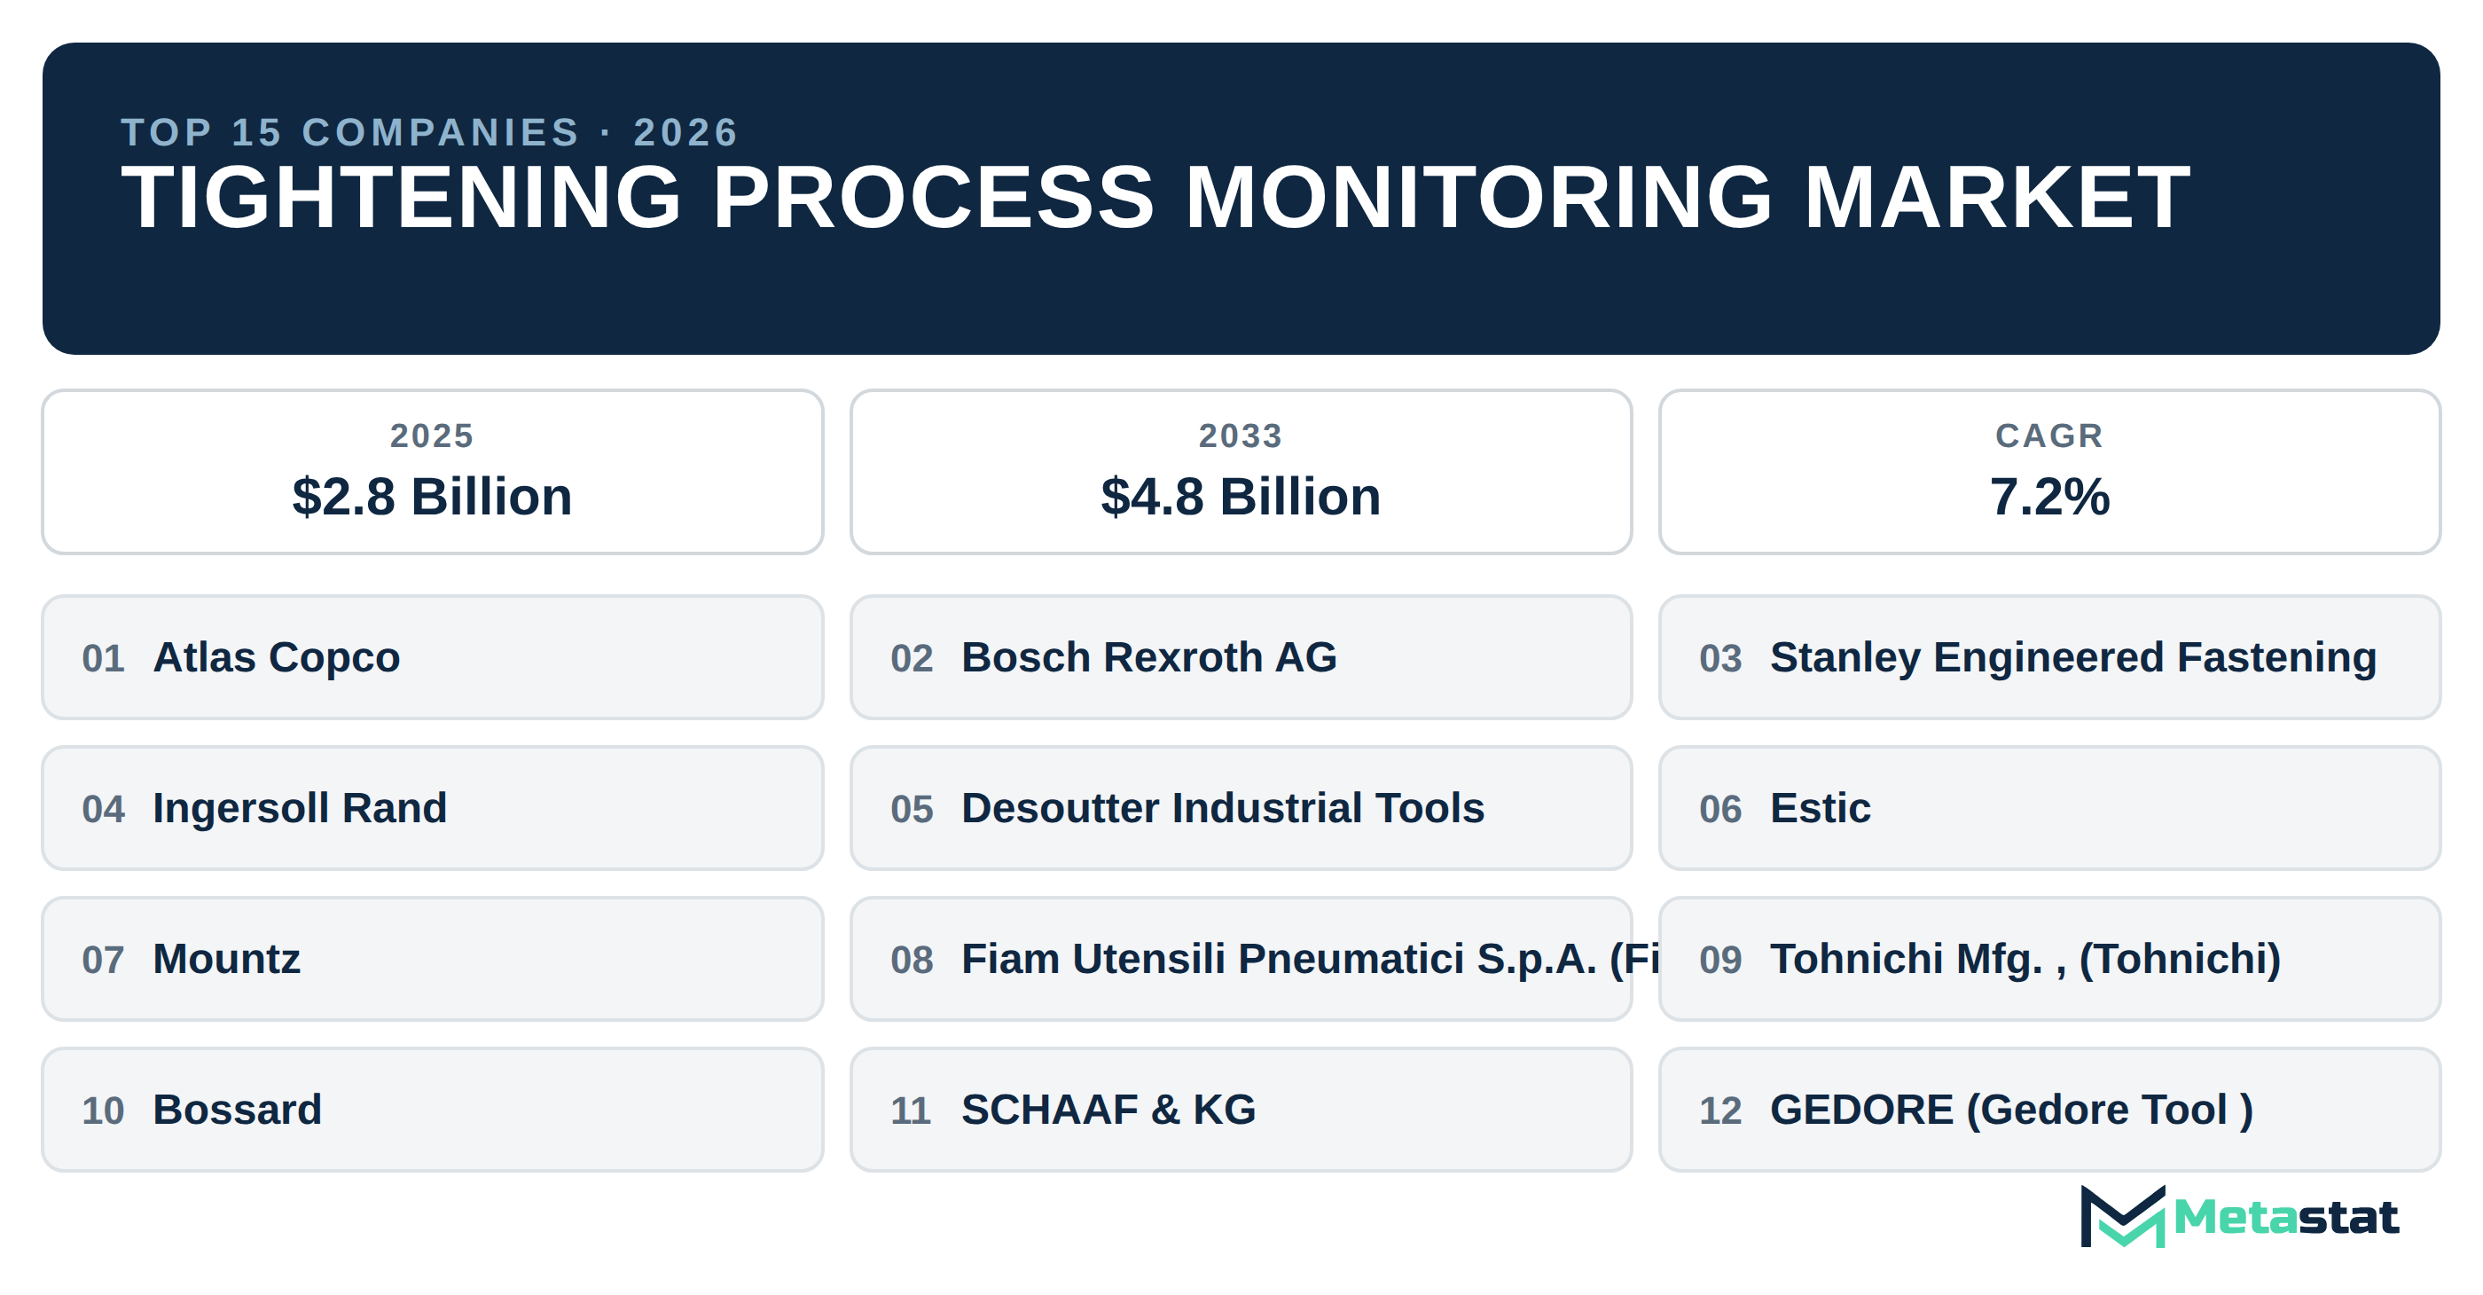Select the Ingersoll Rand card
2483x1295 pixels.
tap(433, 808)
